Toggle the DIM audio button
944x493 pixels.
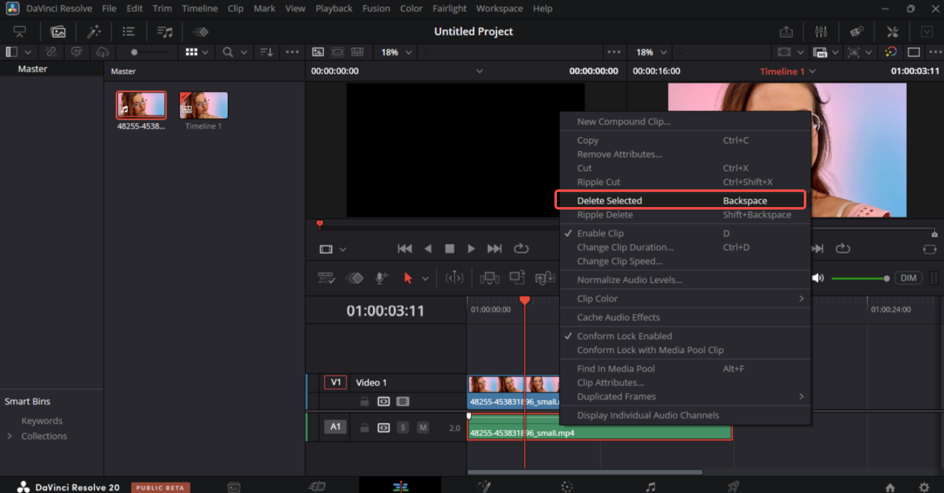909,278
